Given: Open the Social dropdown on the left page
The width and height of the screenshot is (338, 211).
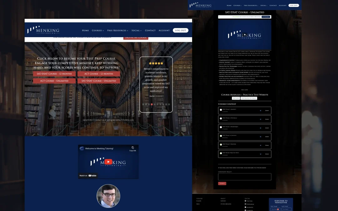Looking at the screenshot, I should (136, 30).
